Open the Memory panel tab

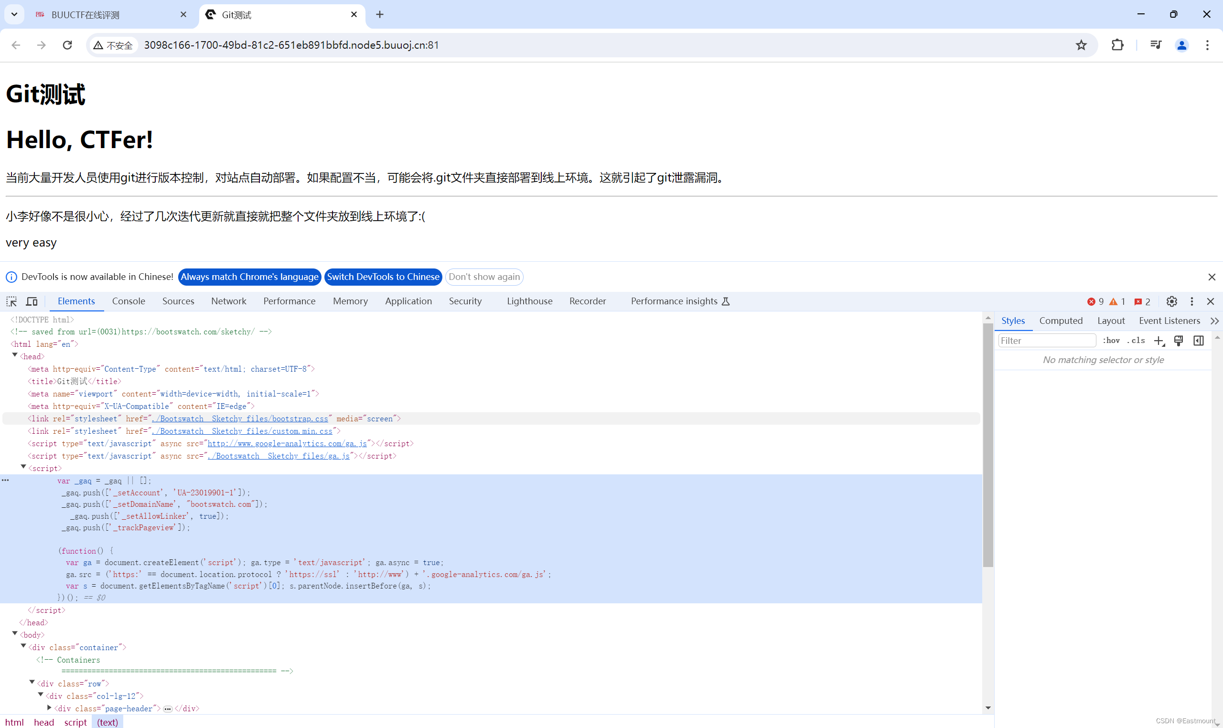(x=350, y=301)
